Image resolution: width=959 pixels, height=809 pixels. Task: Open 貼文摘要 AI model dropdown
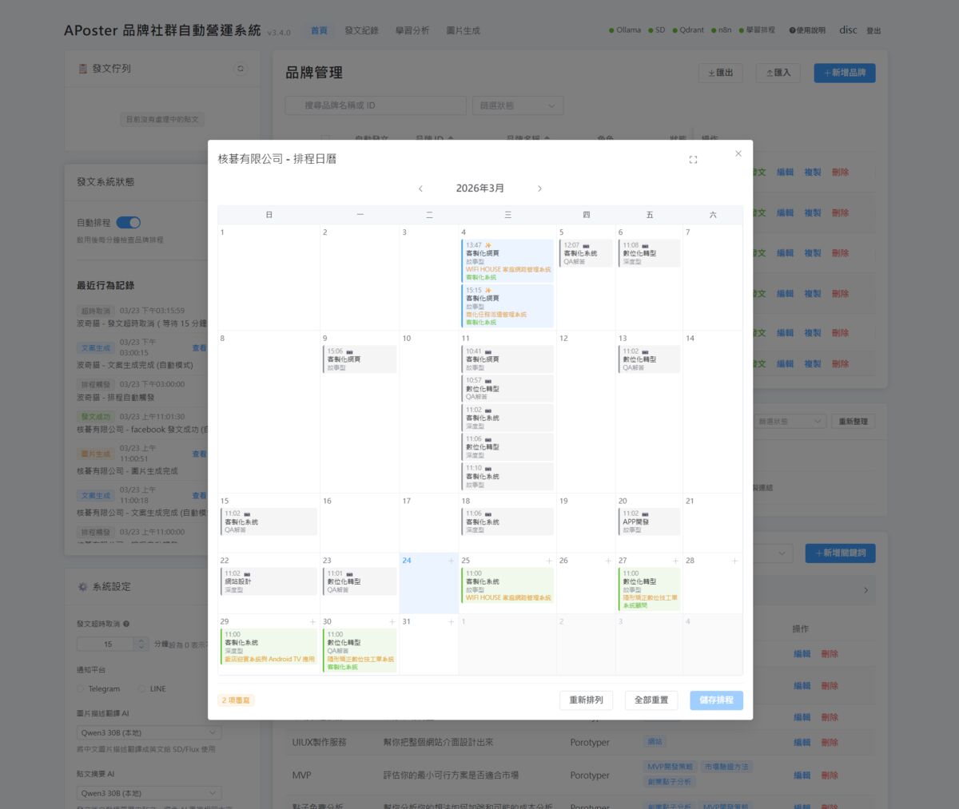[149, 793]
